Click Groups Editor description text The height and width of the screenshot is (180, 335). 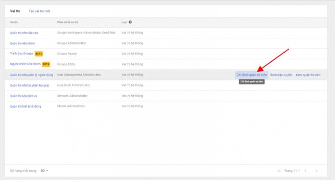point(66,64)
